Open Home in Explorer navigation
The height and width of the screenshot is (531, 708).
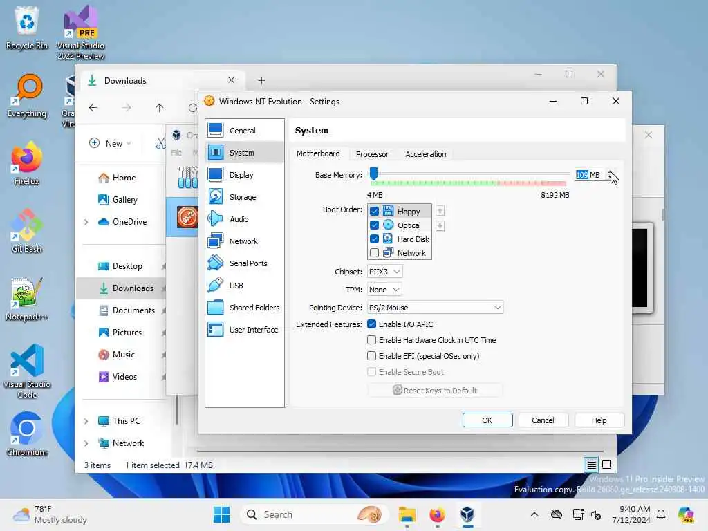[124, 178]
